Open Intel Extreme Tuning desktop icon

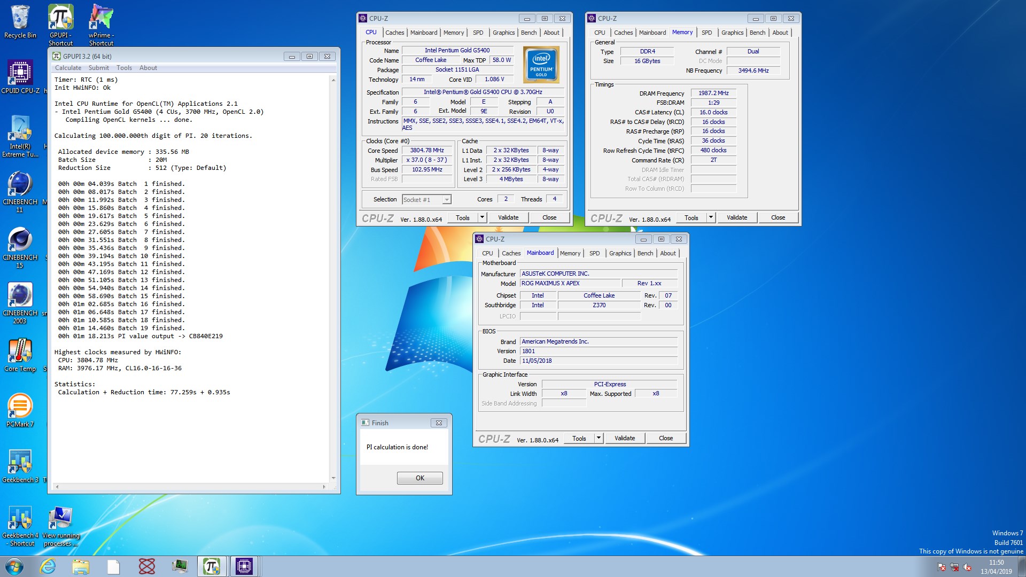tap(20, 137)
